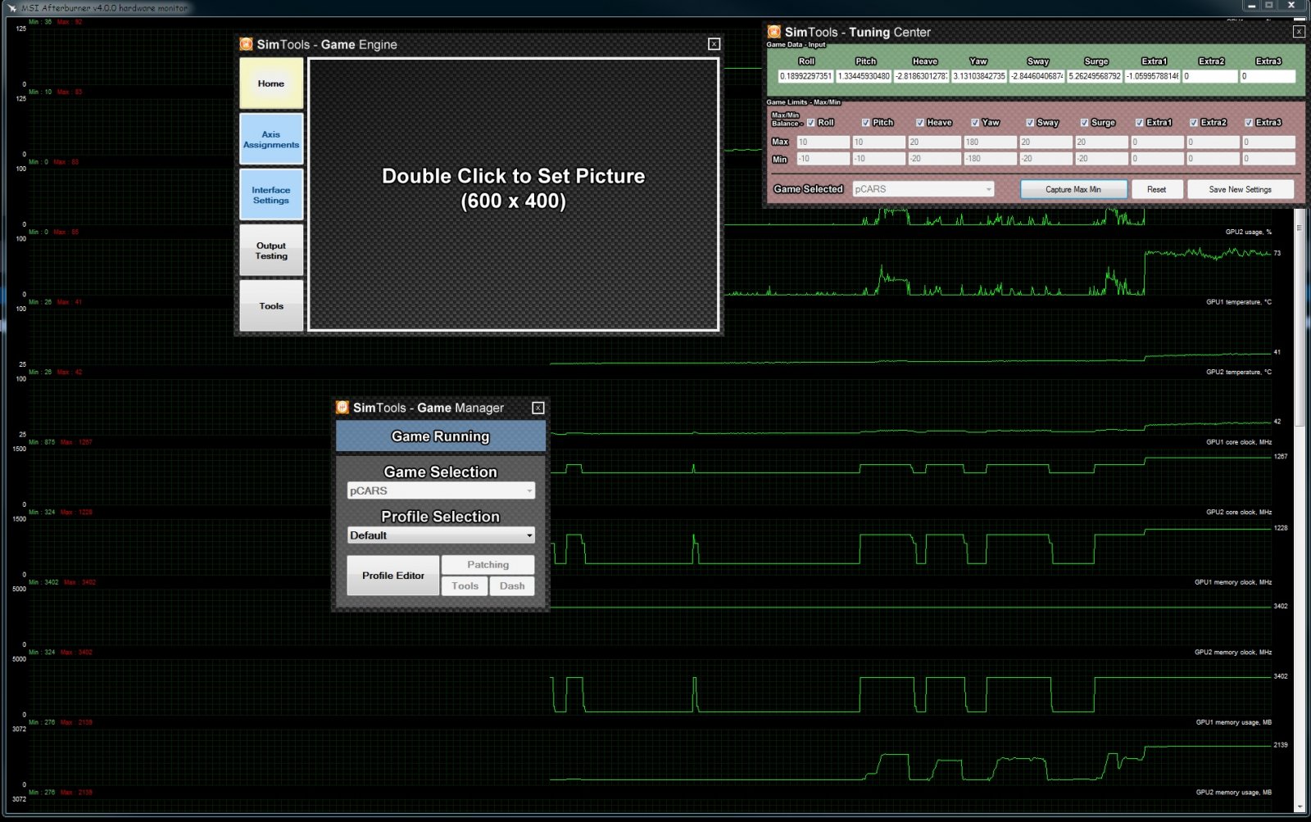The width and height of the screenshot is (1311, 822).
Task: Open the Game Selected dropdown in Tuning Center
Action: click(x=923, y=189)
